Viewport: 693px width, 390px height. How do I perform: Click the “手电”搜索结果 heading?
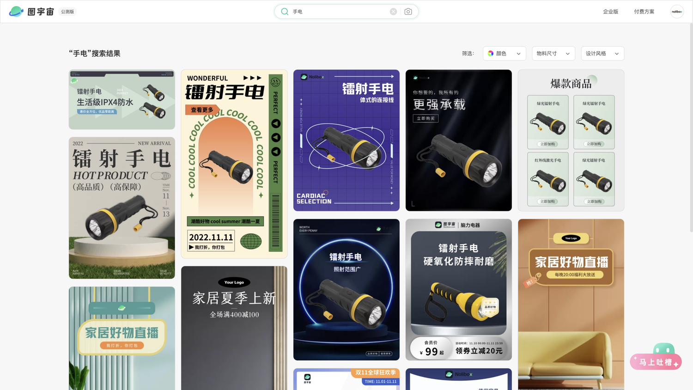tap(95, 54)
